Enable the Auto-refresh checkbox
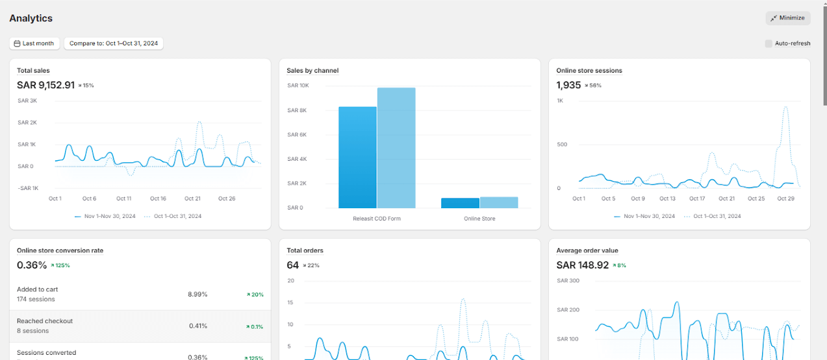The image size is (827, 360). pyautogui.click(x=769, y=43)
